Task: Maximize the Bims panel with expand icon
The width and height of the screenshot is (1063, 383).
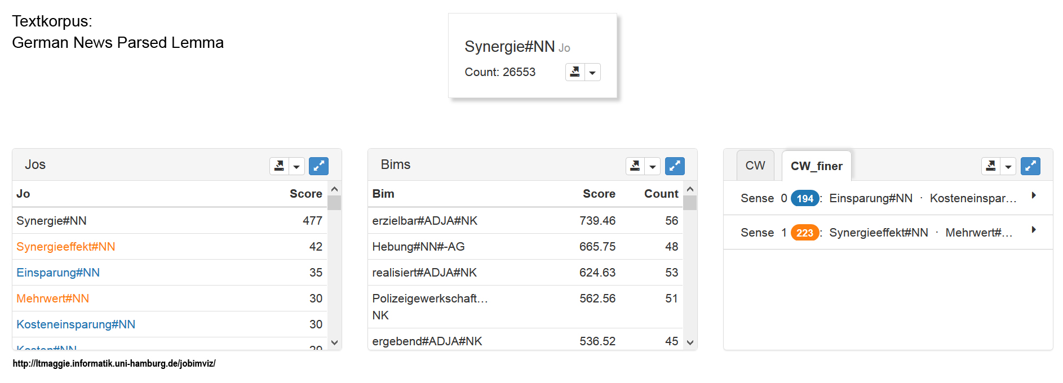Action: pyautogui.click(x=675, y=166)
